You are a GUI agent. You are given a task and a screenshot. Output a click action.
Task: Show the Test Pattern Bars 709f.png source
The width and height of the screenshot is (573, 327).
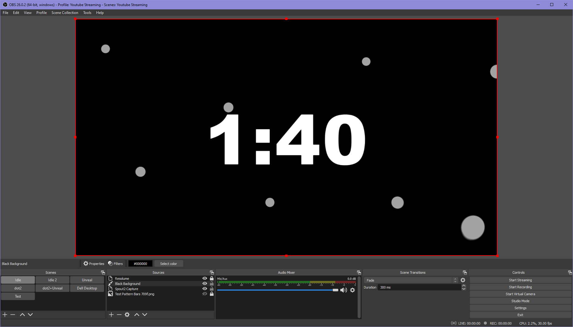point(204,294)
